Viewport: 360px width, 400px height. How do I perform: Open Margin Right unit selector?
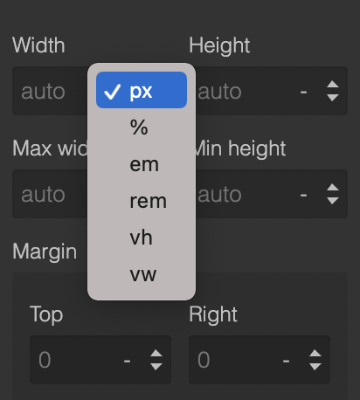(286, 361)
